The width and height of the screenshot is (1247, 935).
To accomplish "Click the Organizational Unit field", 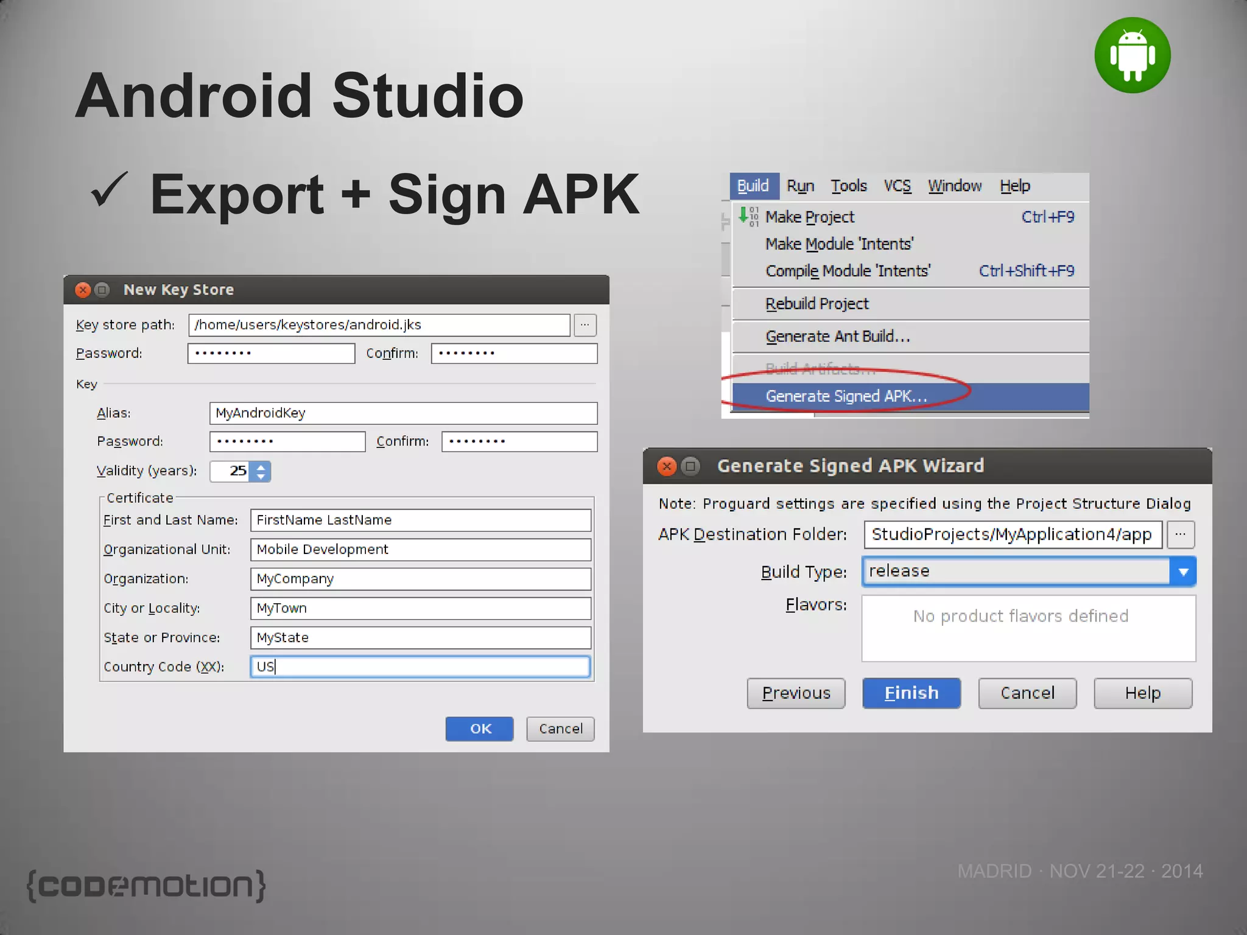I will tap(421, 550).
